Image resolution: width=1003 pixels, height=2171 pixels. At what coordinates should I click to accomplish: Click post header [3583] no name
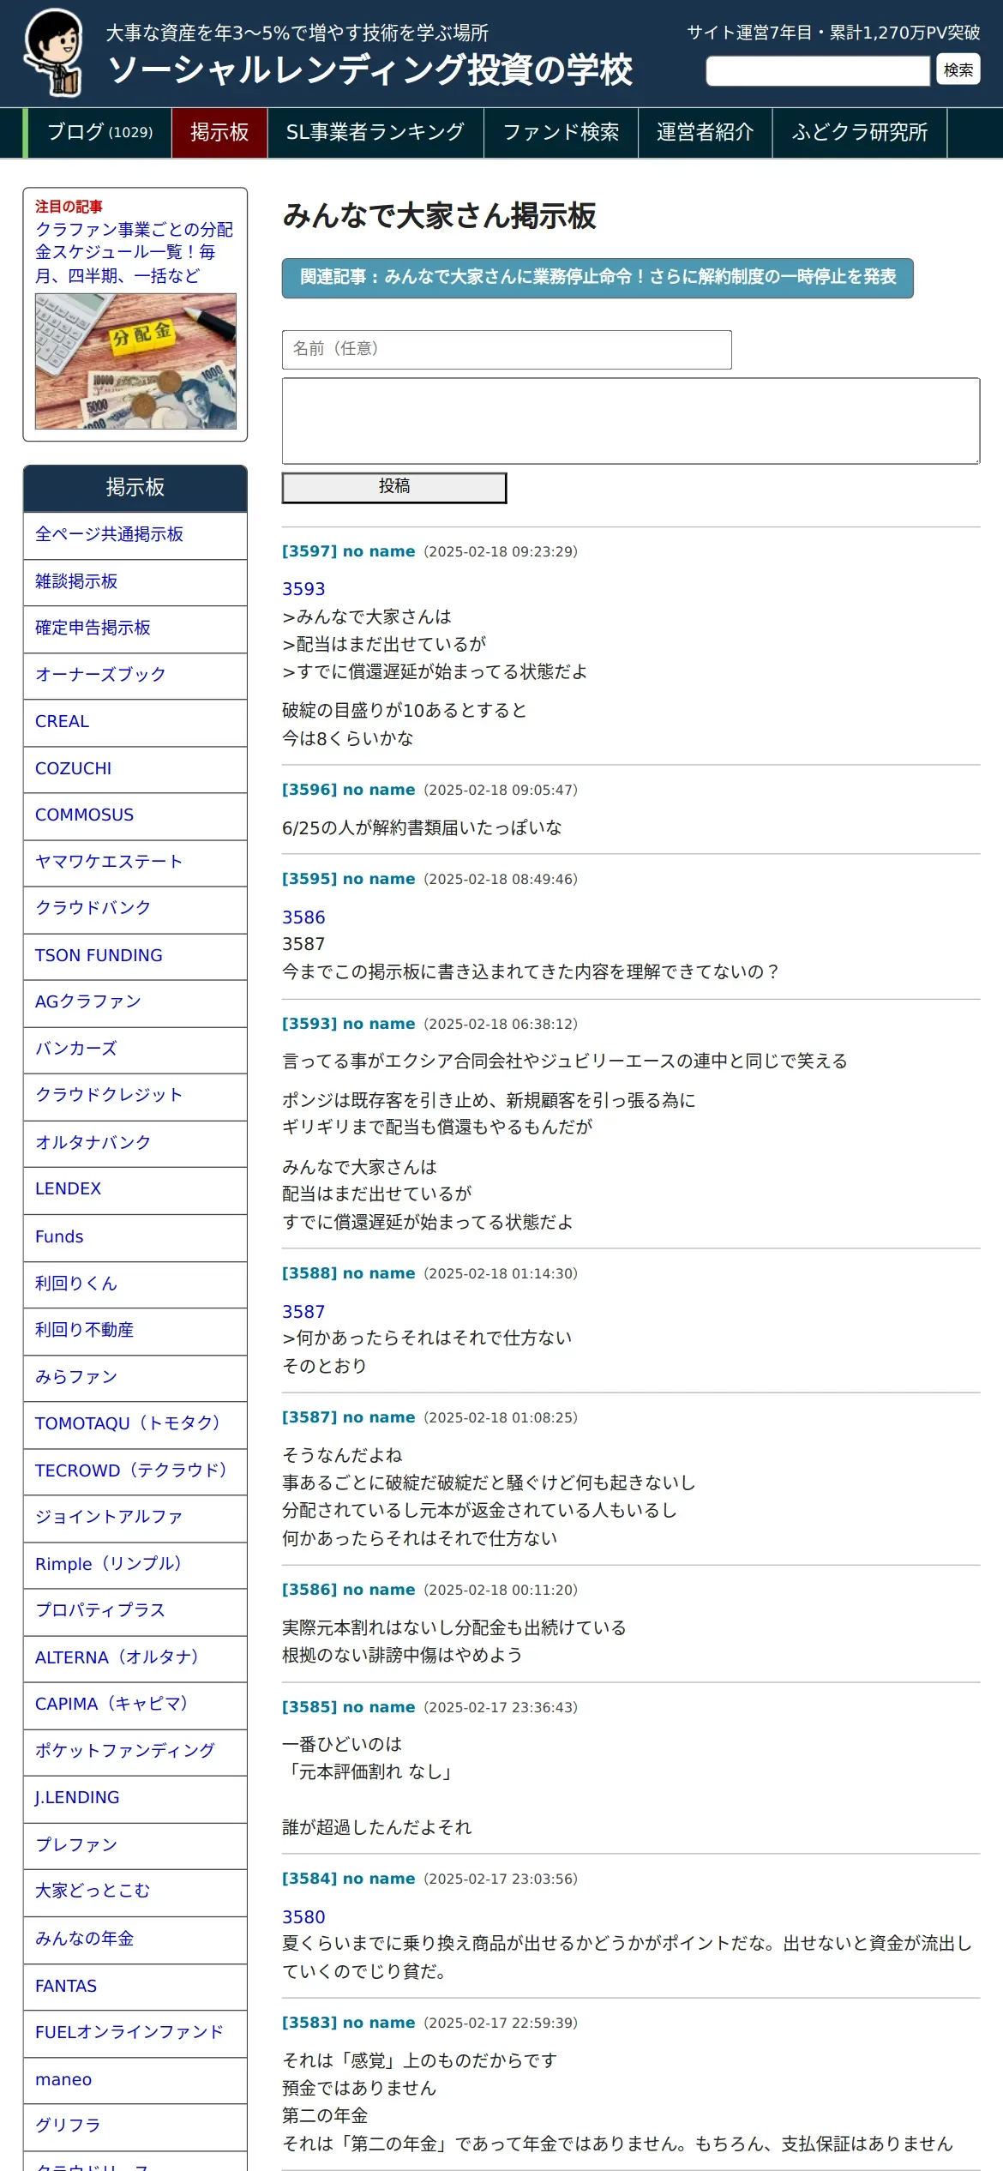[x=348, y=2023]
